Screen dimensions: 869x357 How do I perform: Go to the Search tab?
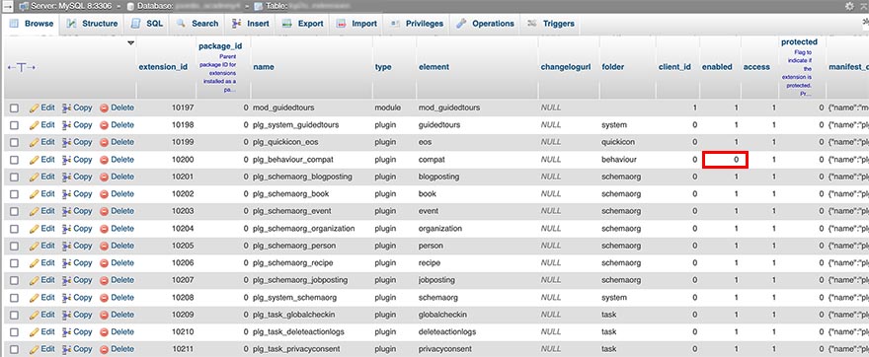[197, 24]
